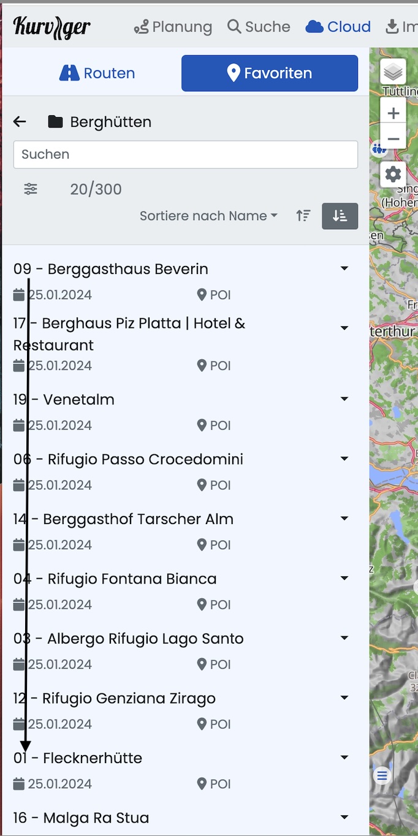Expand options for 09 - Berggasthaus Beverin
This screenshot has height=836, width=418.
[344, 268]
